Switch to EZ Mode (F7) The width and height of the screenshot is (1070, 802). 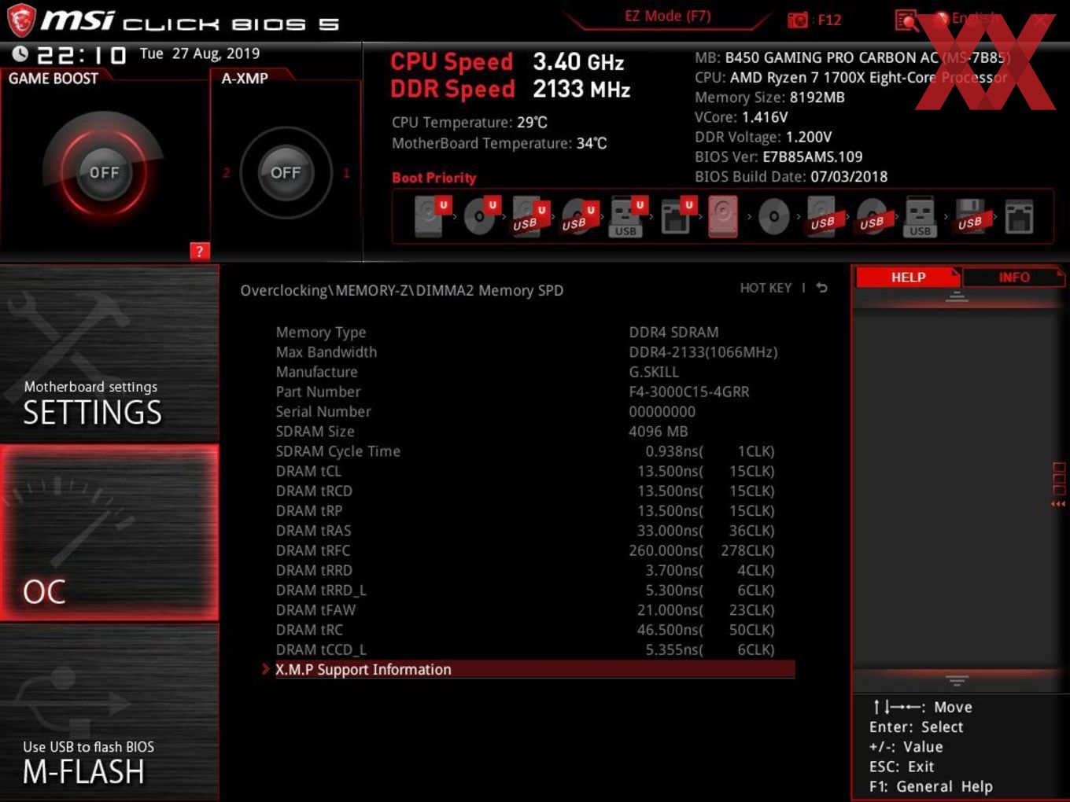pyautogui.click(x=667, y=16)
